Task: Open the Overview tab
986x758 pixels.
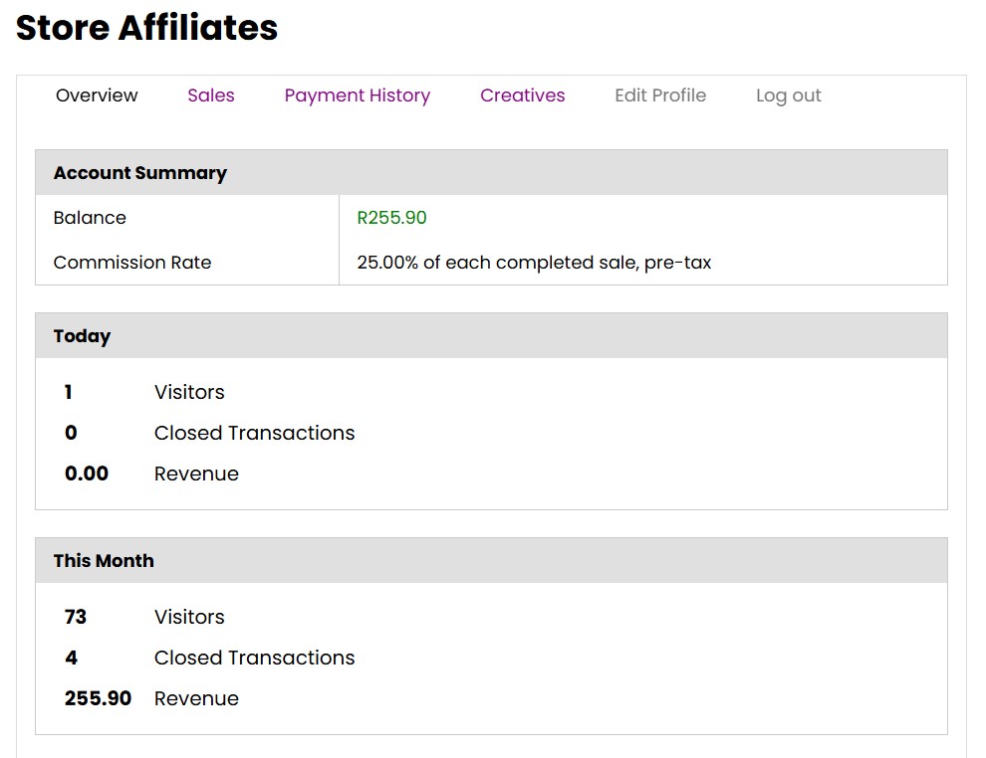Action: (97, 95)
